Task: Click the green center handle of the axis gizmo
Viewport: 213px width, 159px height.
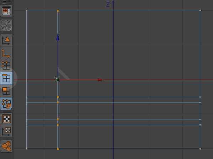Action: click(x=58, y=80)
